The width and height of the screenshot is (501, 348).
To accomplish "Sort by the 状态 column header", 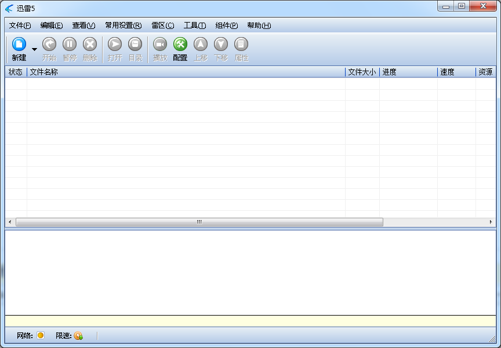I will 16,72.
